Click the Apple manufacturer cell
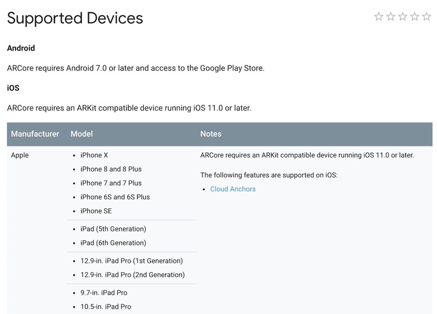The width and height of the screenshot is (437, 314). [x=20, y=155]
